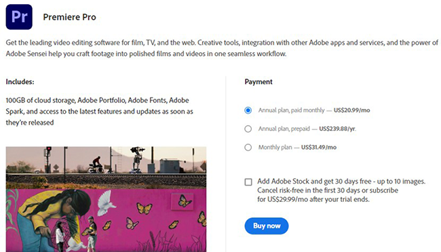Click the Buy now button
This screenshot has width=441, height=252.
[267, 226]
